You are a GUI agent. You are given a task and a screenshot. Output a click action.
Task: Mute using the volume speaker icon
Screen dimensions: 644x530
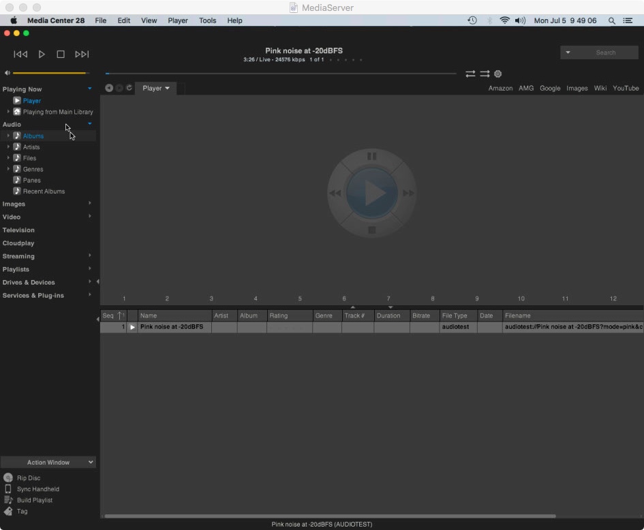(7, 73)
